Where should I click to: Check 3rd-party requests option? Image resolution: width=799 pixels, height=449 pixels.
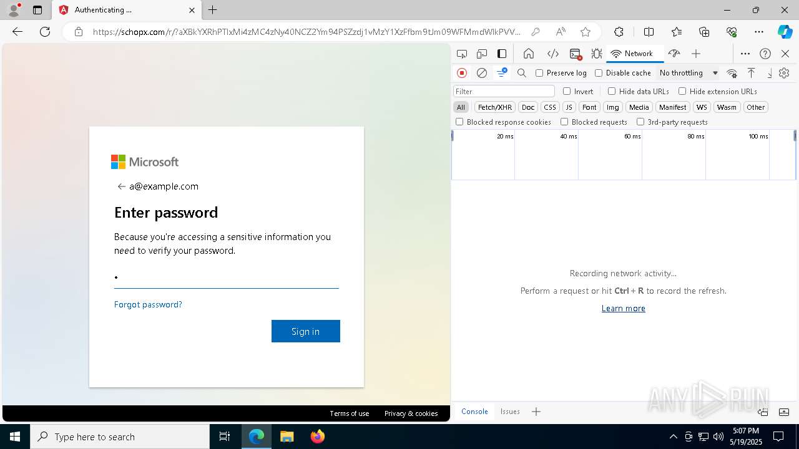tap(640, 122)
